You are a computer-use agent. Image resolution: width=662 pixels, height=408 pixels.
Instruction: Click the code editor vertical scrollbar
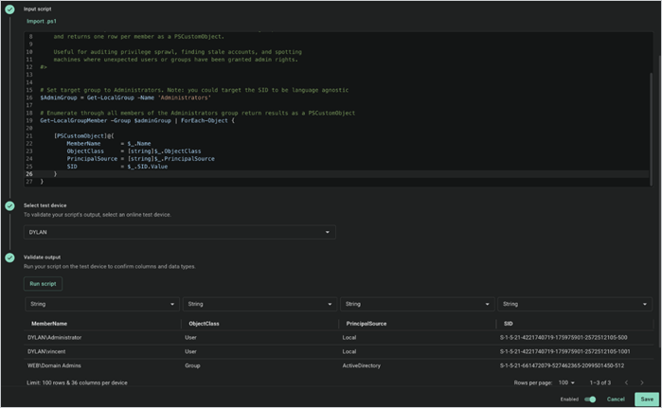point(651,129)
